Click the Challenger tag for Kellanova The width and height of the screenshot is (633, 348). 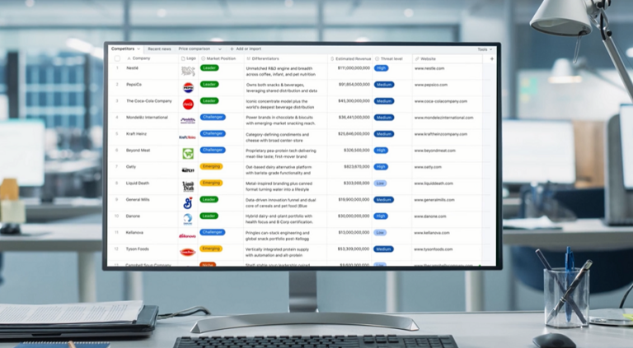(x=213, y=232)
